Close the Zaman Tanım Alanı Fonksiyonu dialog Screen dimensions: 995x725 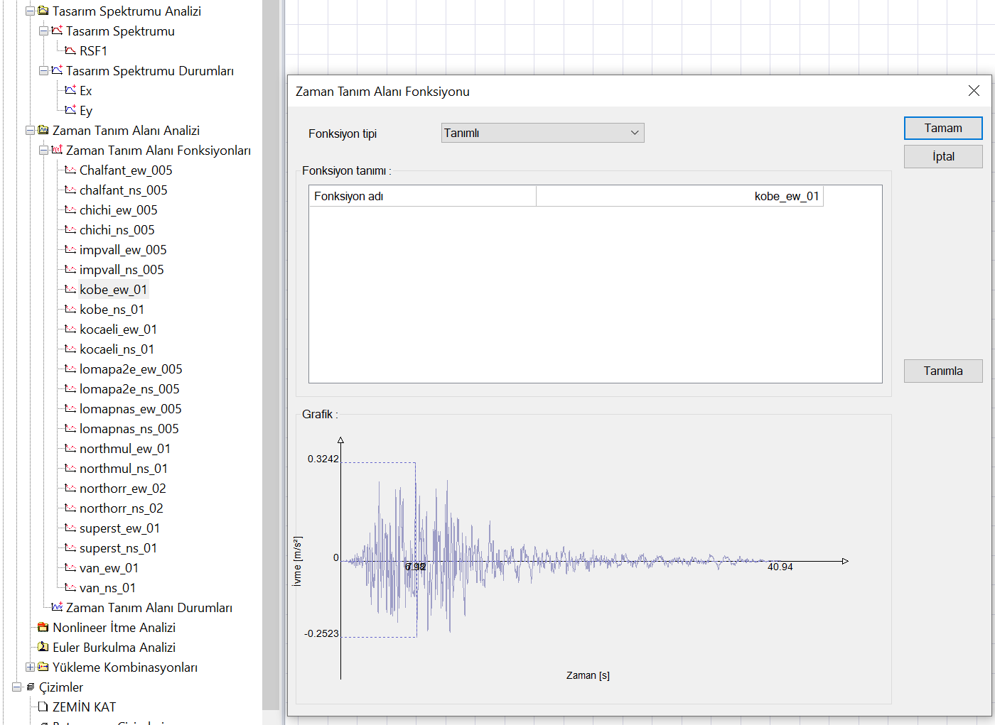pos(974,91)
